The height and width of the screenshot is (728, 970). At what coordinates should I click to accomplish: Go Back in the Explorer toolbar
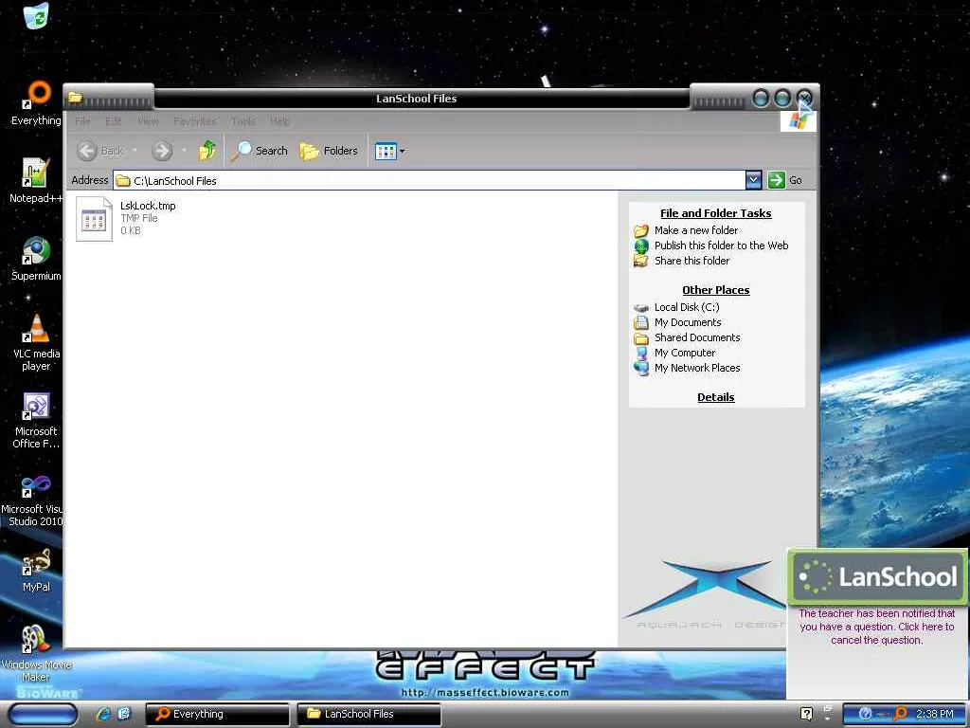tap(100, 151)
